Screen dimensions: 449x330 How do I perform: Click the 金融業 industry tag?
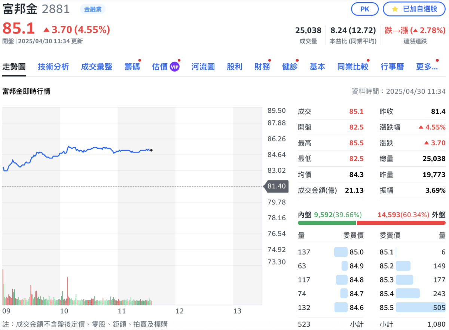[x=92, y=8]
